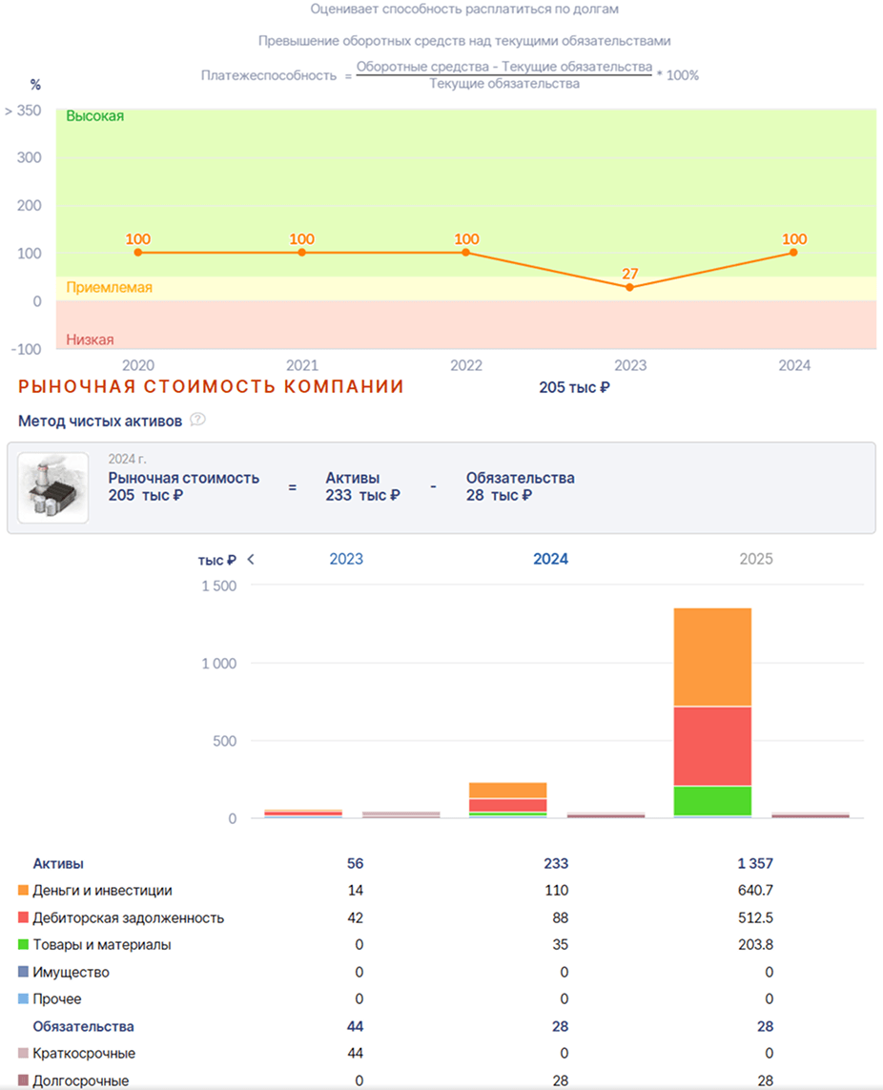Click the Прочее row label
883x1090 pixels.
57,999
